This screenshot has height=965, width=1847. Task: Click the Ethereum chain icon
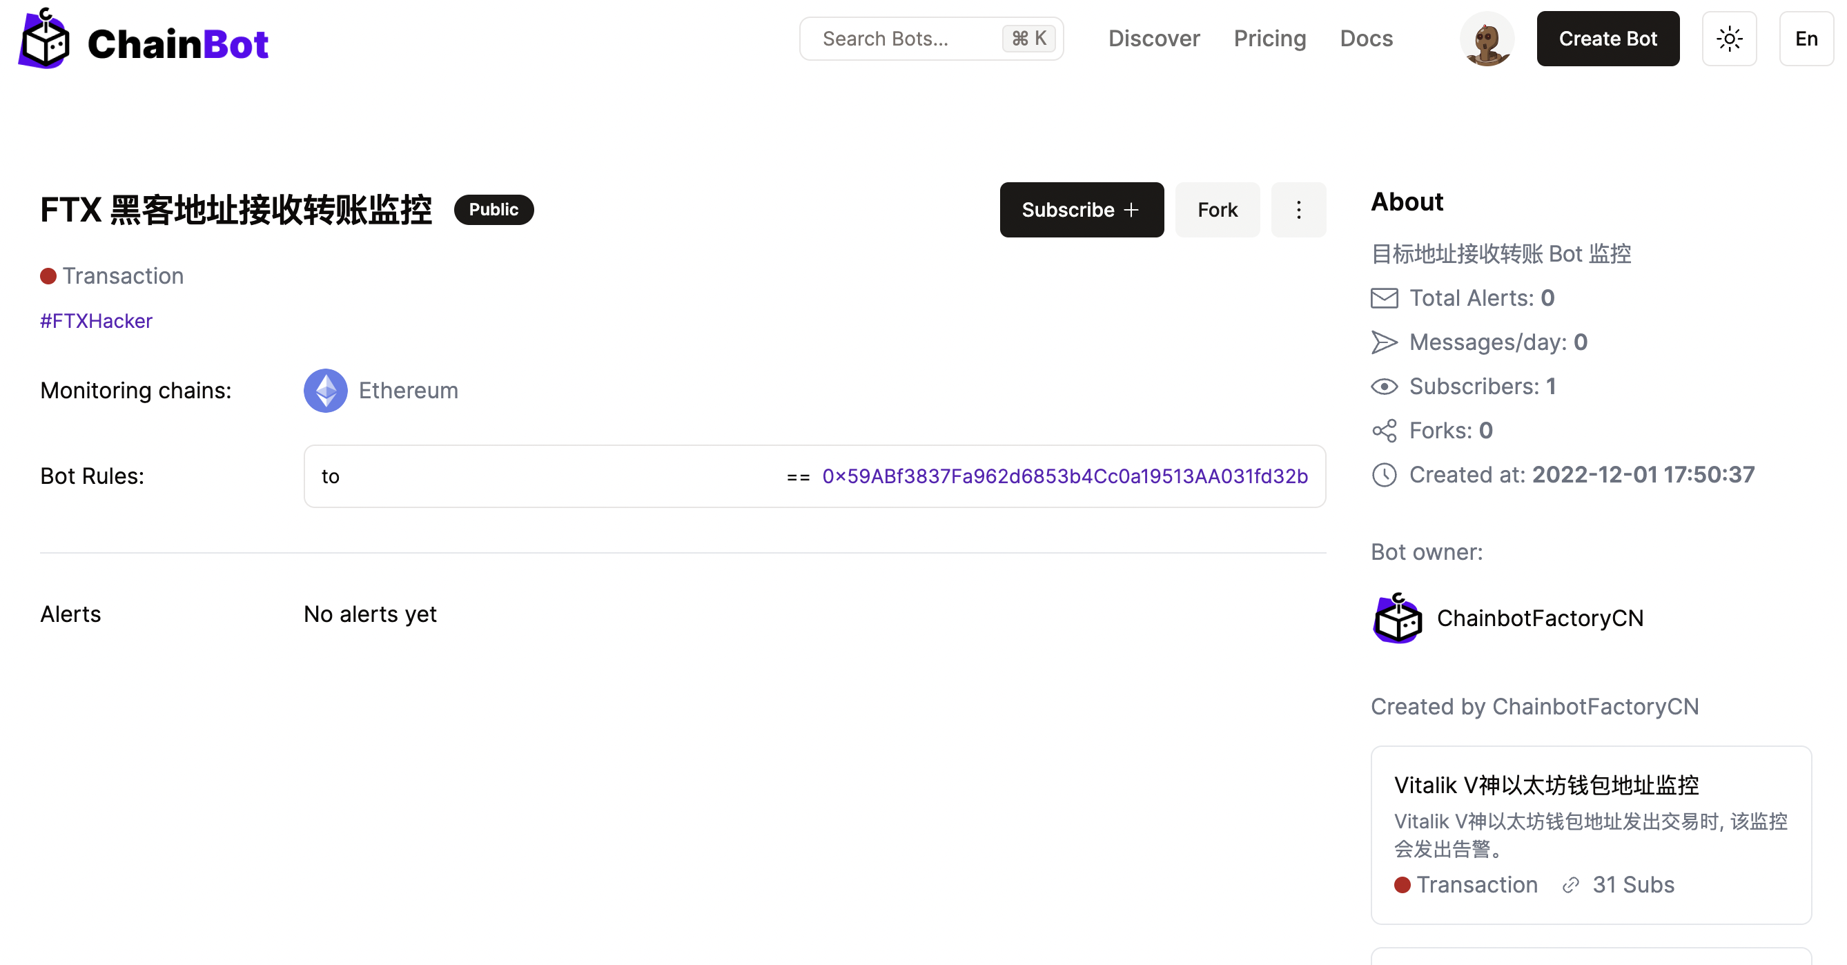point(326,391)
